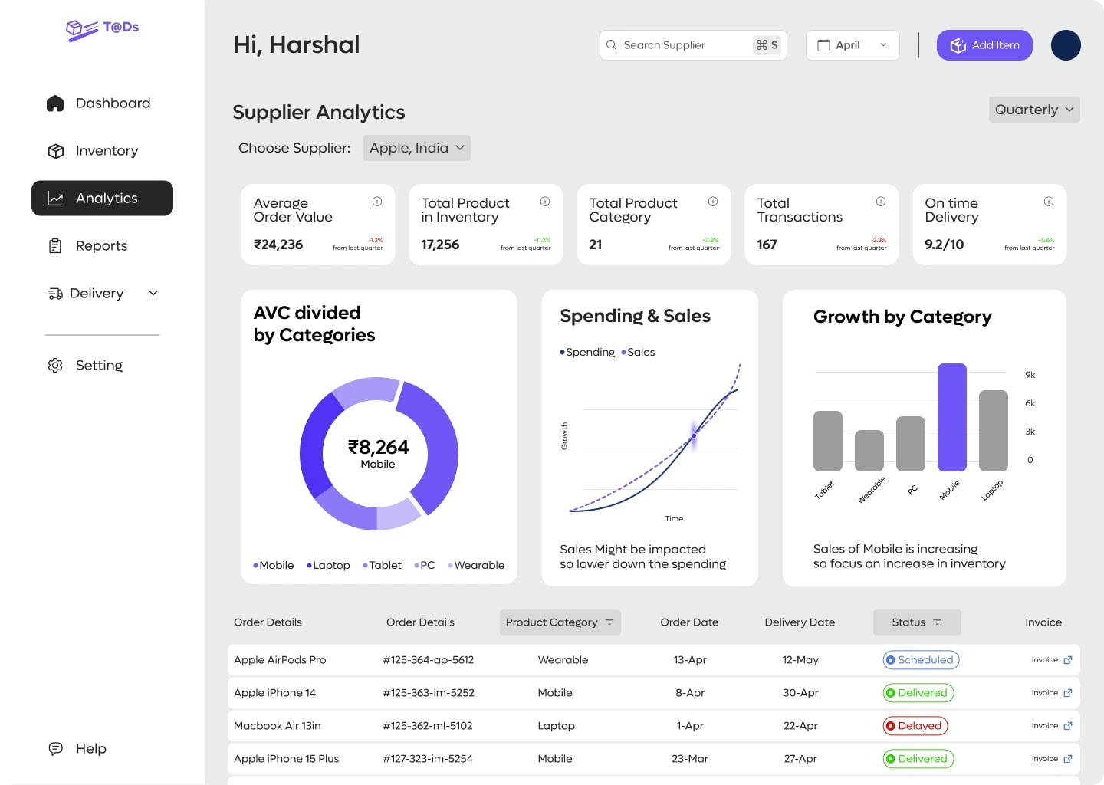Image resolution: width=1104 pixels, height=785 pixels.
Task: Click the Order Date column header
Action: [x=689, y=622]
